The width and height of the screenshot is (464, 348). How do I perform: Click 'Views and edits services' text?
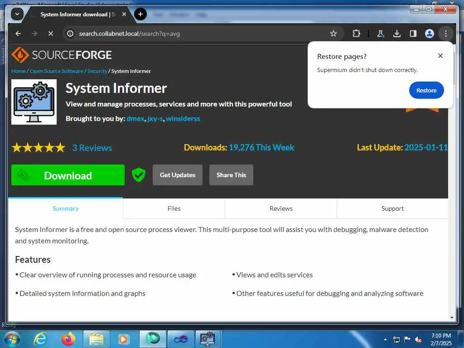tap(274, 275)
